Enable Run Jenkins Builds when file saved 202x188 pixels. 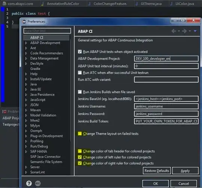80,92
